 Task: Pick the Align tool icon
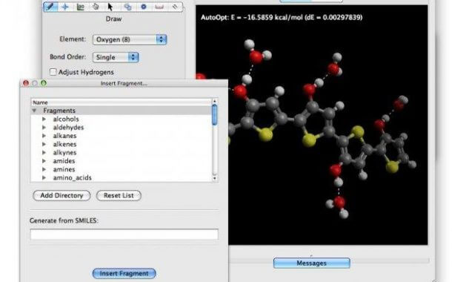(175, 7)
